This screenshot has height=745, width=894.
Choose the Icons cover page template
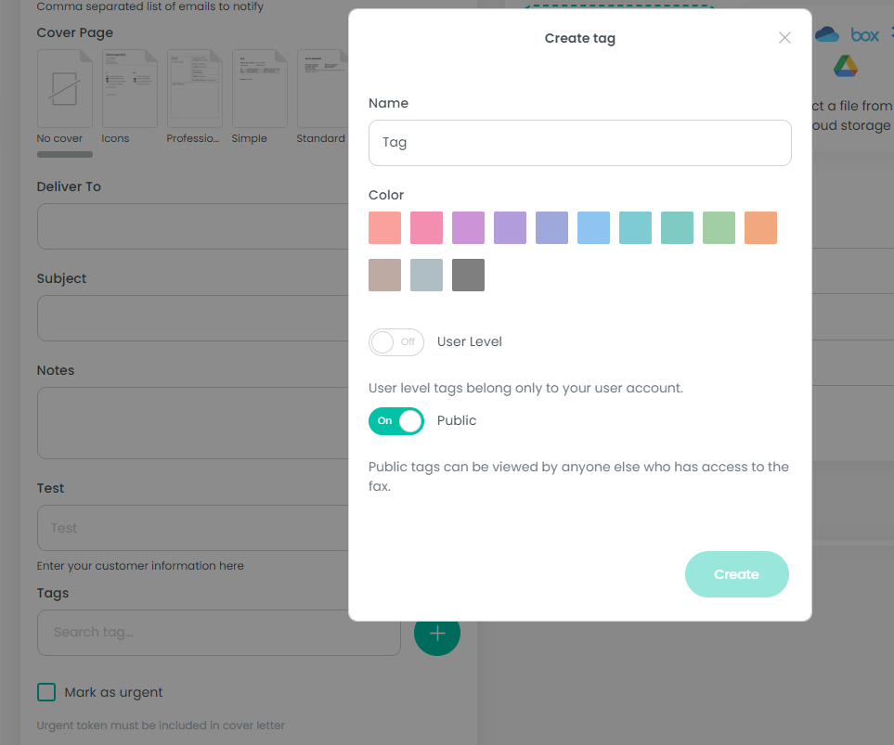pyautogui.click(x=129, y=89)
